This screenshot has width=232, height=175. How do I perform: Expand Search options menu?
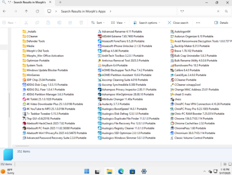(x=147, y=23)
